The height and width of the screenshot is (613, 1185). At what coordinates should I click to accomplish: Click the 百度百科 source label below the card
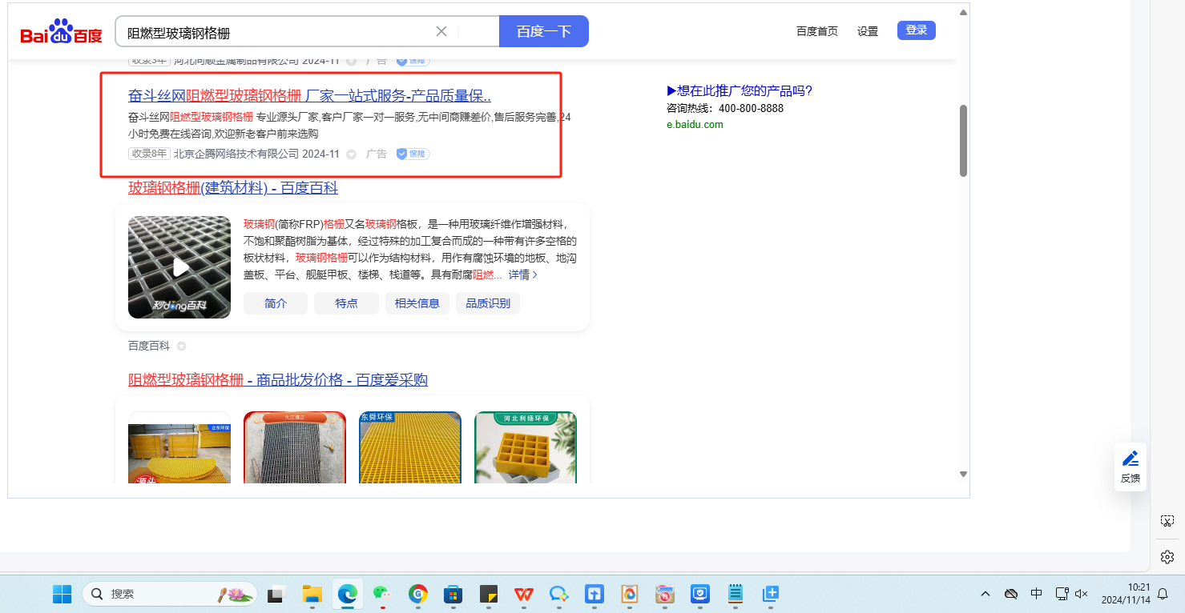click(x=149, y=346)
